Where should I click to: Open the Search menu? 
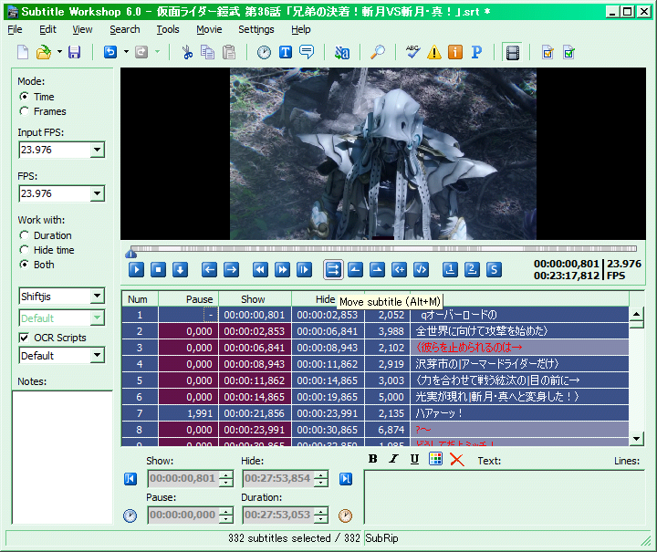click(x=125, y=29)
